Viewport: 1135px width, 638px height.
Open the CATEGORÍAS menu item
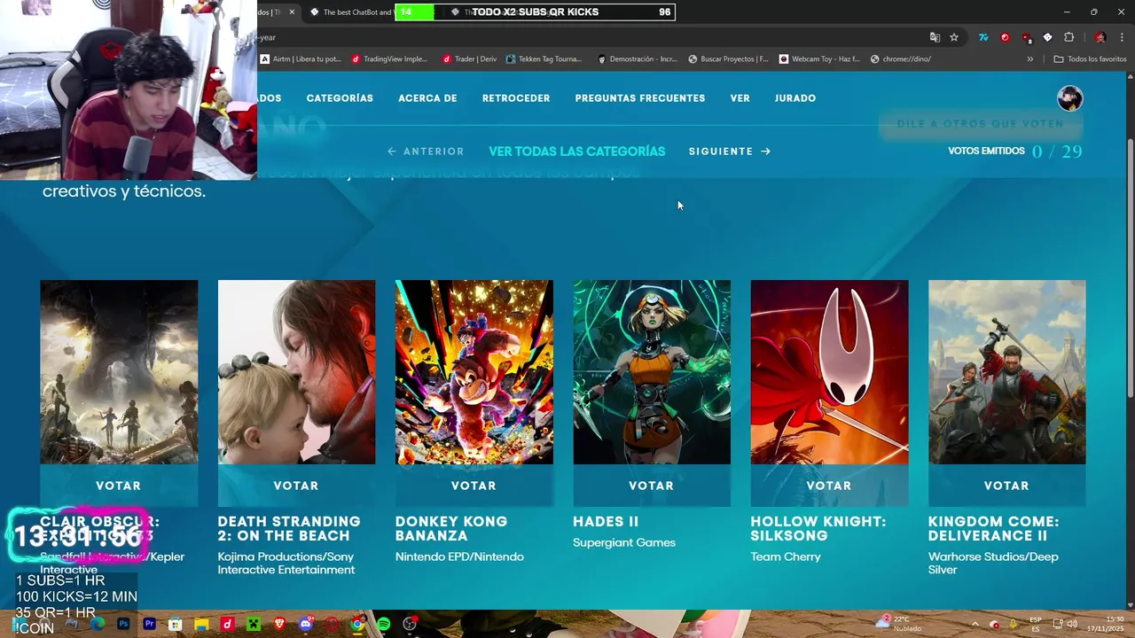tap(340, 98)
